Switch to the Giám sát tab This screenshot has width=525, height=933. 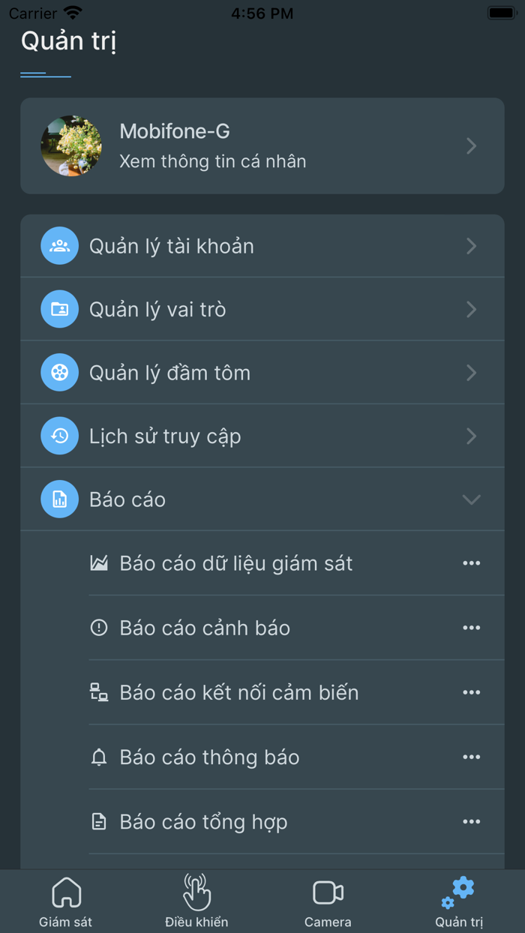click(65, 900)
